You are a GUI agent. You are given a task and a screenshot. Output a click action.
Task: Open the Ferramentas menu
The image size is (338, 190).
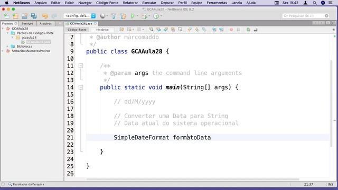(217, 3)
